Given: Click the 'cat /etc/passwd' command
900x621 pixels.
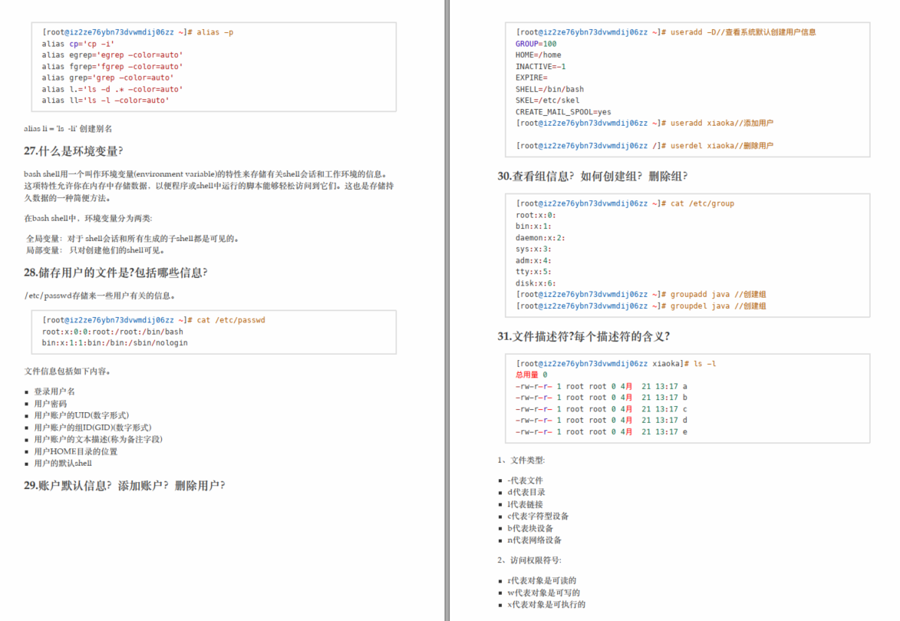Looking at the screenshot, I should [x=153, y=320].
